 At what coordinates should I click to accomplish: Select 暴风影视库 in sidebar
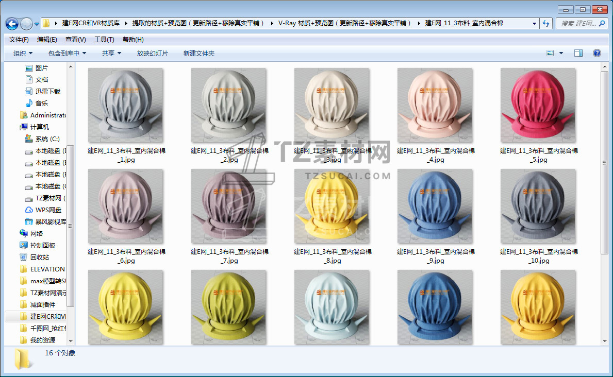(45, 222)
